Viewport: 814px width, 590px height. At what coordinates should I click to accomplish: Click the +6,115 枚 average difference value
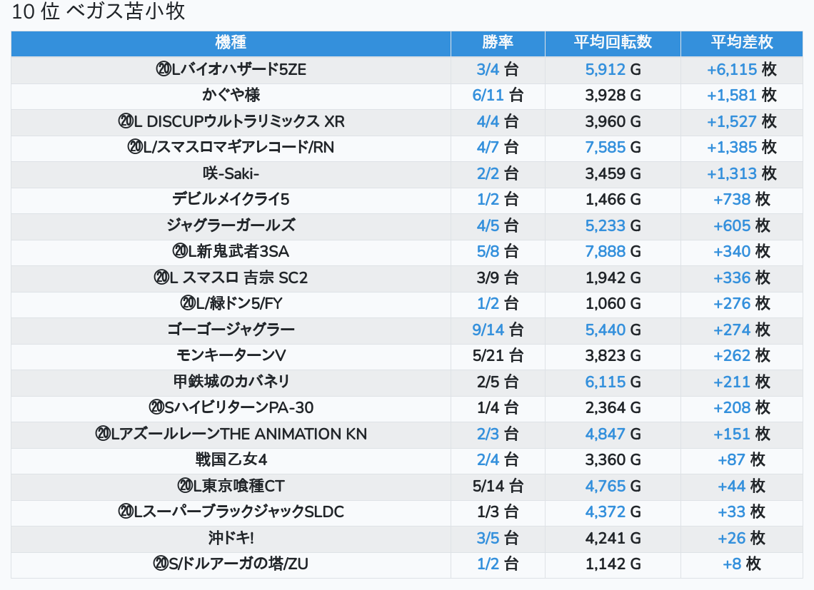(741, 69)
